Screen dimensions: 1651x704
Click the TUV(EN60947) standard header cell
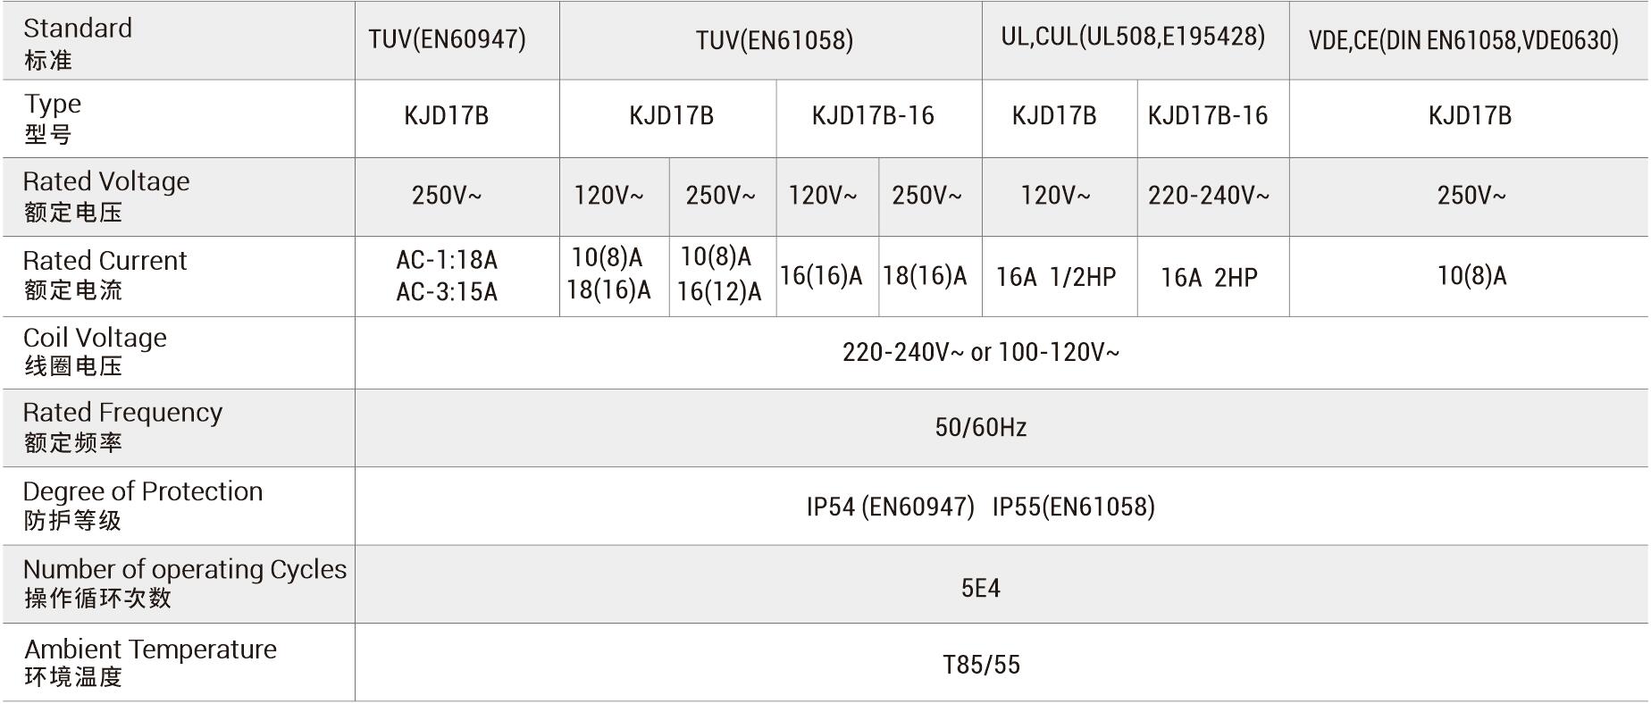(447, 40)
